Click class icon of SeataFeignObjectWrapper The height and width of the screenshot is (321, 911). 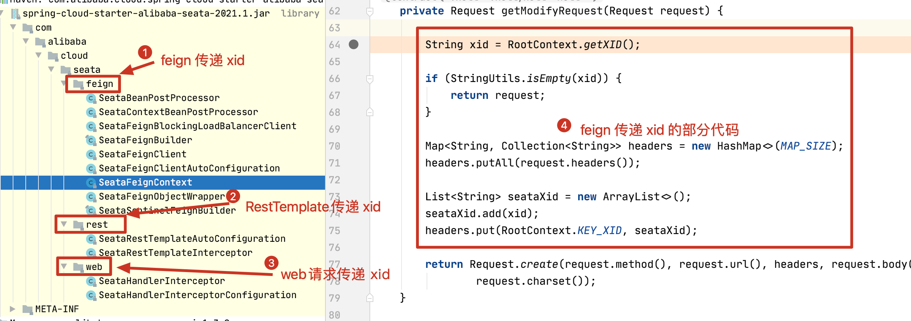(x=91, y=197)
